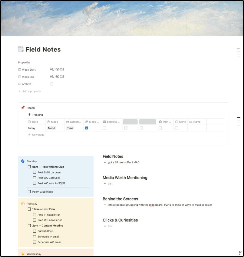Image resolution: width=244 pixels, height=257 pixels.
Task: Click the Archive property checkbox icon
Action: tap(20, 84)
